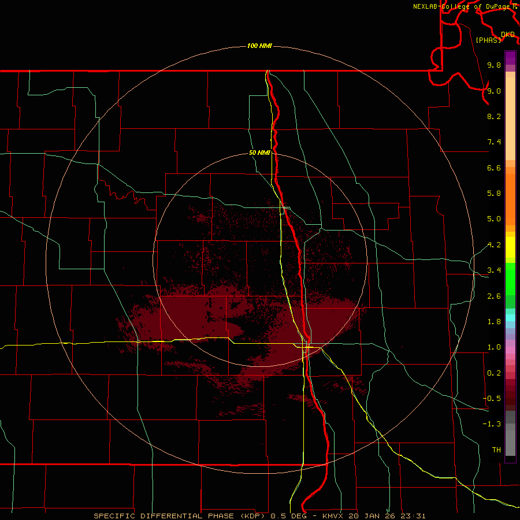Click the -0.5 value on color scale

(x=492, y=399)
